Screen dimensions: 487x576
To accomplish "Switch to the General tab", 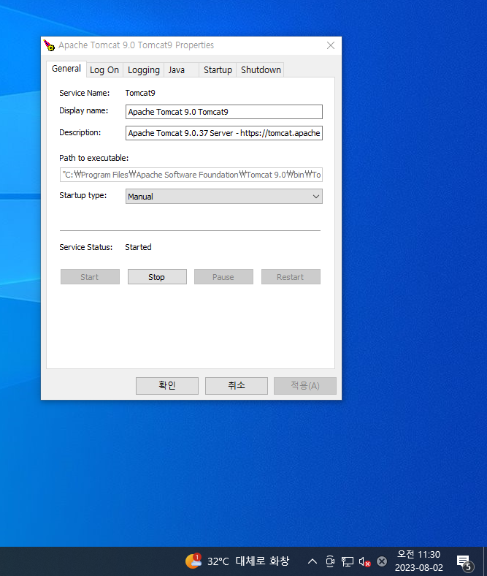I will (x=66, y=69).
